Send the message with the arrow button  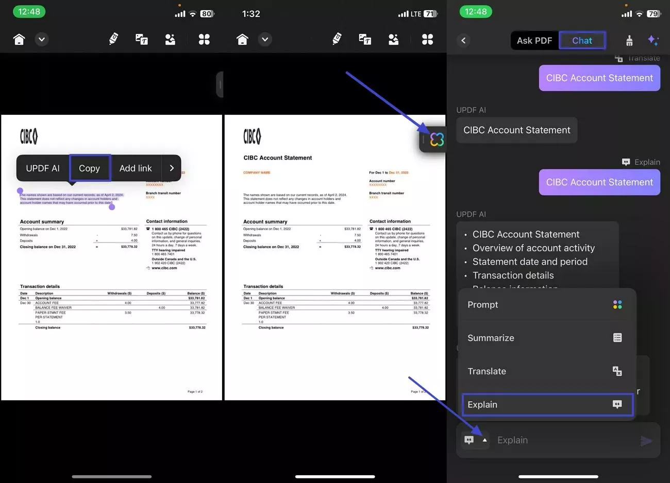pyautogui.click(x=646, y=441)
